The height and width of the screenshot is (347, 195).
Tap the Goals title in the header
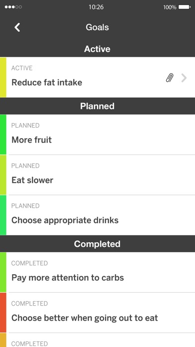click(x=97, y=27)
